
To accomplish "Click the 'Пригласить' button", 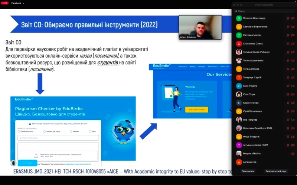I will (x=248, y=171).
